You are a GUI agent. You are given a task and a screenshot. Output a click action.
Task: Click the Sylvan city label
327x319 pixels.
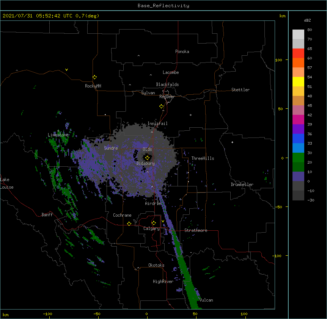click(148, 93)
